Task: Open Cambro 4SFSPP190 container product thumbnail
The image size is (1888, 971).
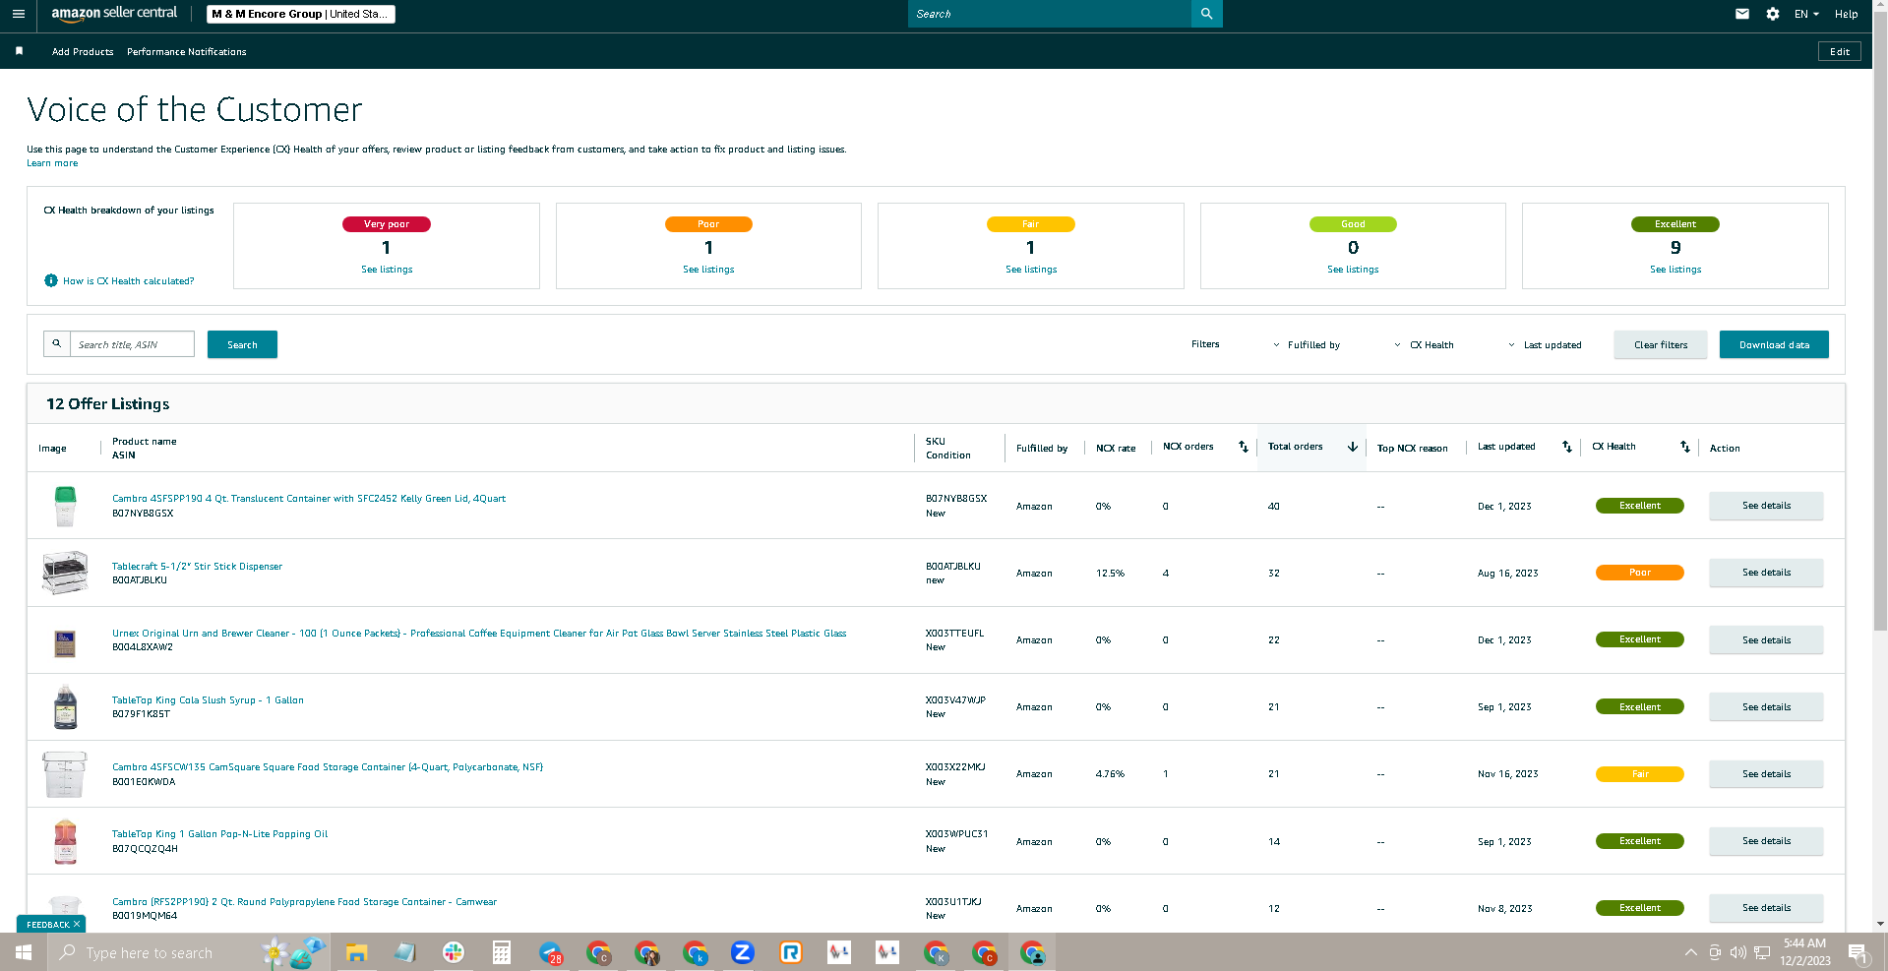Action: [x=65, y=506]
